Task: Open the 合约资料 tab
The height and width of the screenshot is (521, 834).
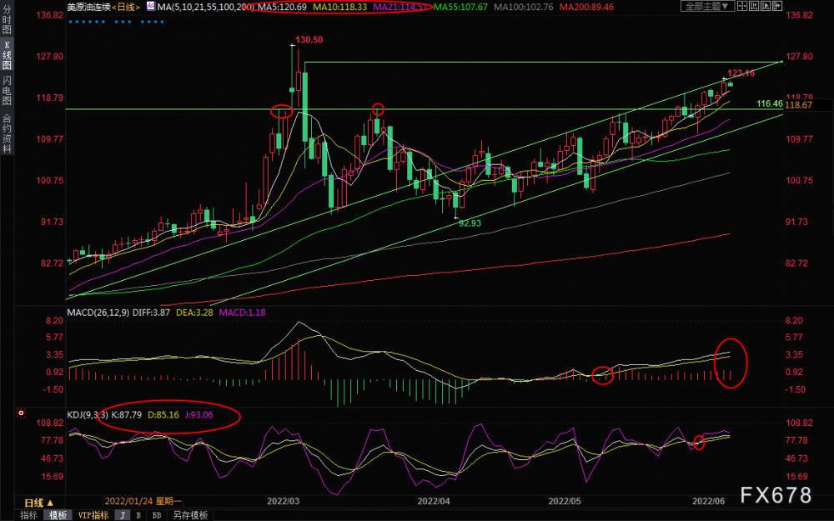Action: (x=7, y=133)
